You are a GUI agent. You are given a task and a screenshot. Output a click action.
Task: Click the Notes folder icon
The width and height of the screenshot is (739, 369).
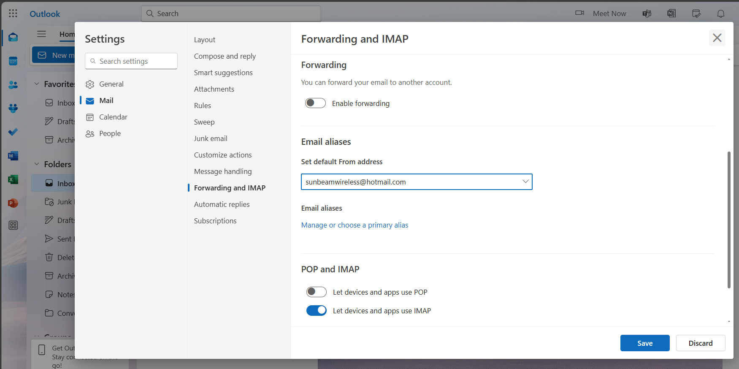point(49,294)
